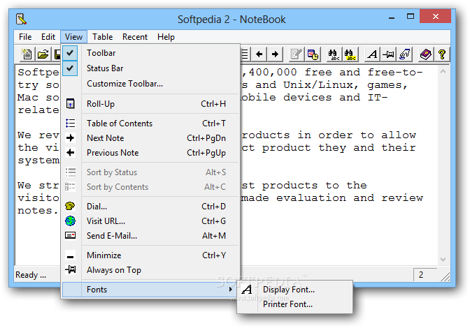Open the Table menu
Screen dimensions: 470x328
click(x=103, y=37)
